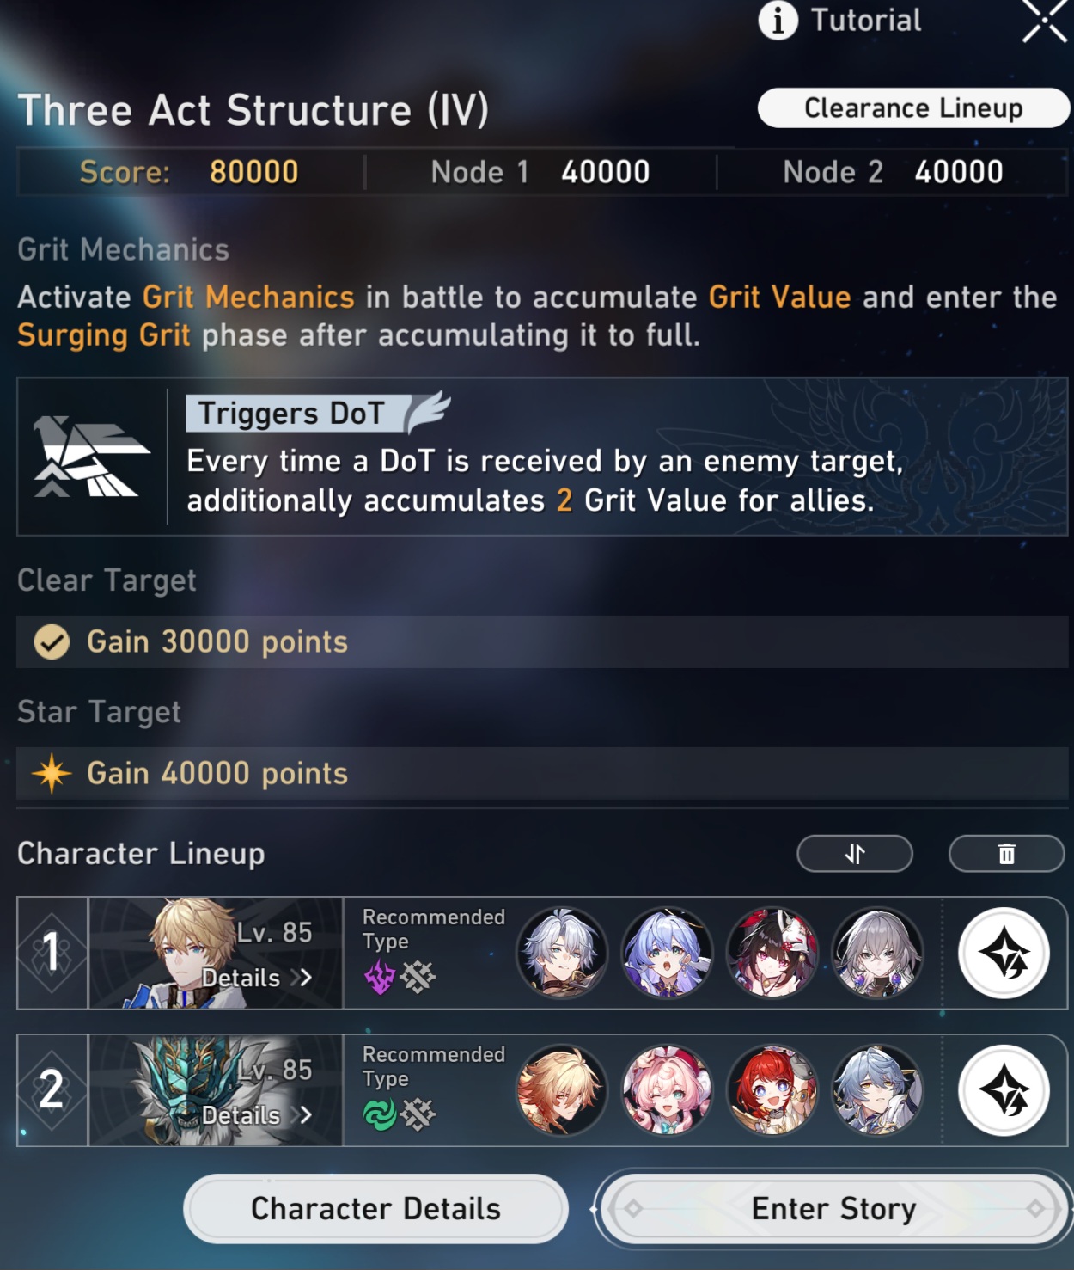The height and width of the screenshot is (1270, 1074).
Task: Click the swap teams arrows button
Action: click(855, 854)
